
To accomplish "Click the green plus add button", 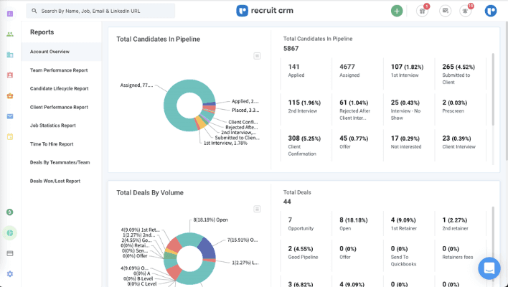I will (x=397, y=11).
